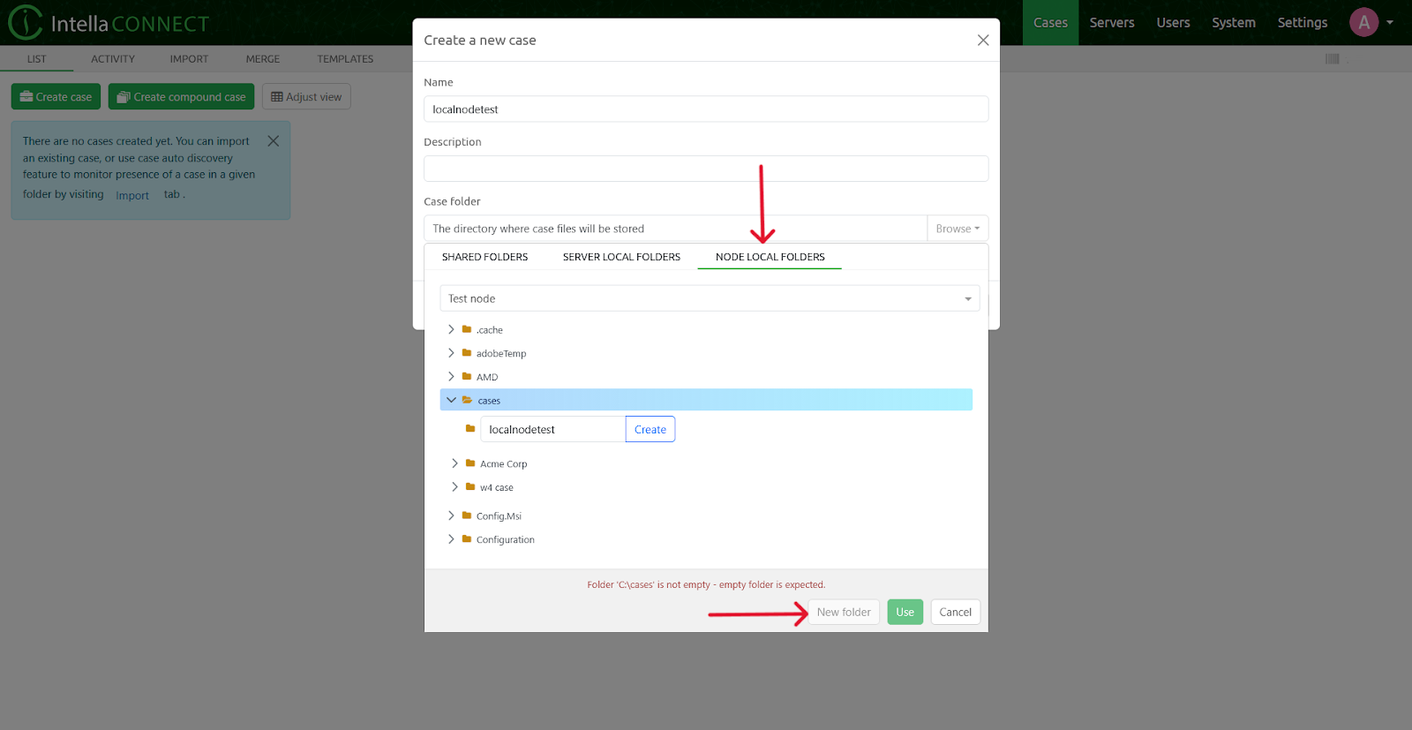
Task: Open the Servers top navigation menu
Action: [1111, 23]
